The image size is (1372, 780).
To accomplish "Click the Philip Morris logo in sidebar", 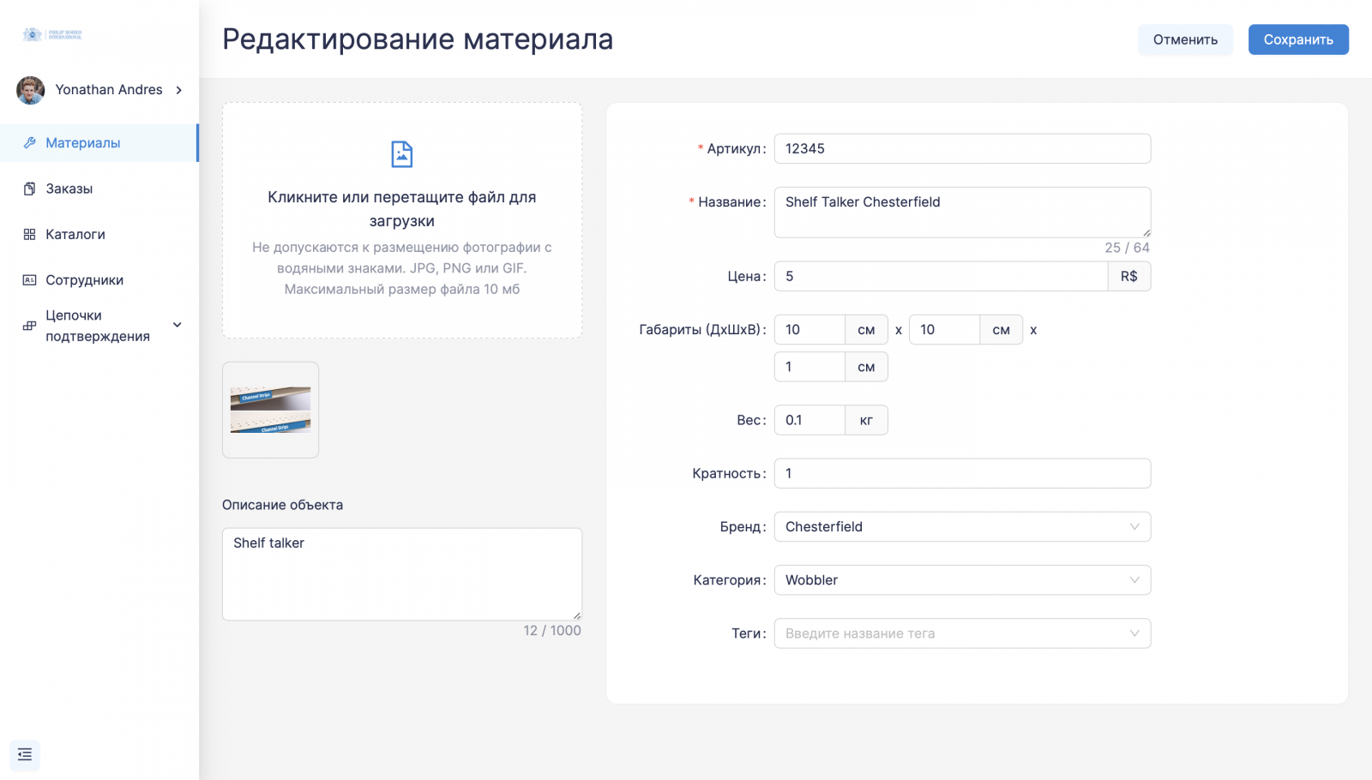I will pos(52,34).
